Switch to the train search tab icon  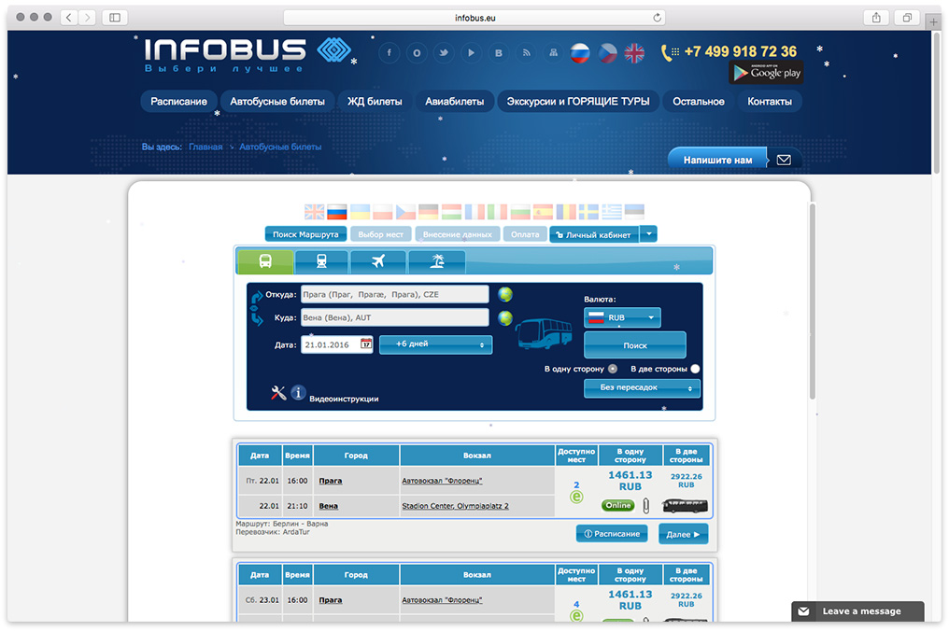(x=321, y=262)
